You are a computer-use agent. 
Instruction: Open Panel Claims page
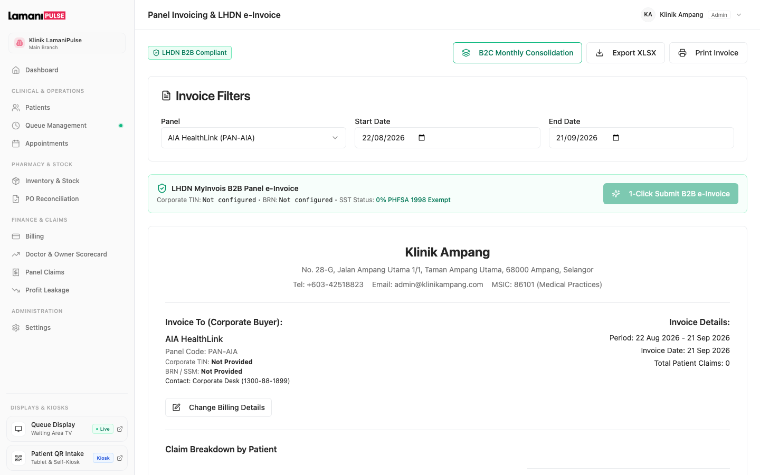[x=67, y=272]
